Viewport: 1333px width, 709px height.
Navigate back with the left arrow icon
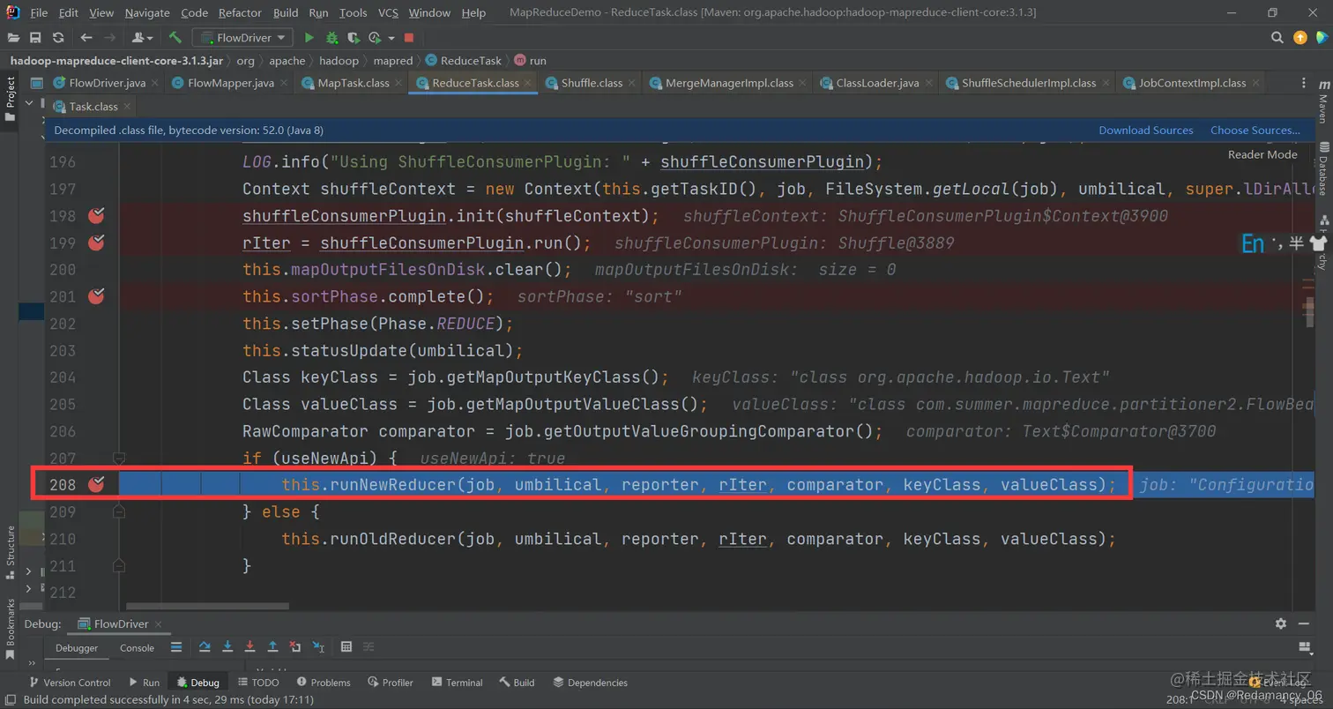pos(86,38)
